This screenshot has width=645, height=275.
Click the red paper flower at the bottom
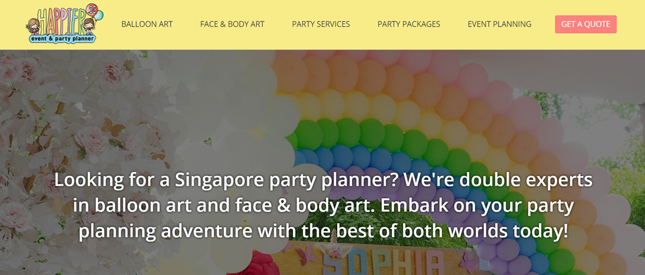click(x=252, y=264)
